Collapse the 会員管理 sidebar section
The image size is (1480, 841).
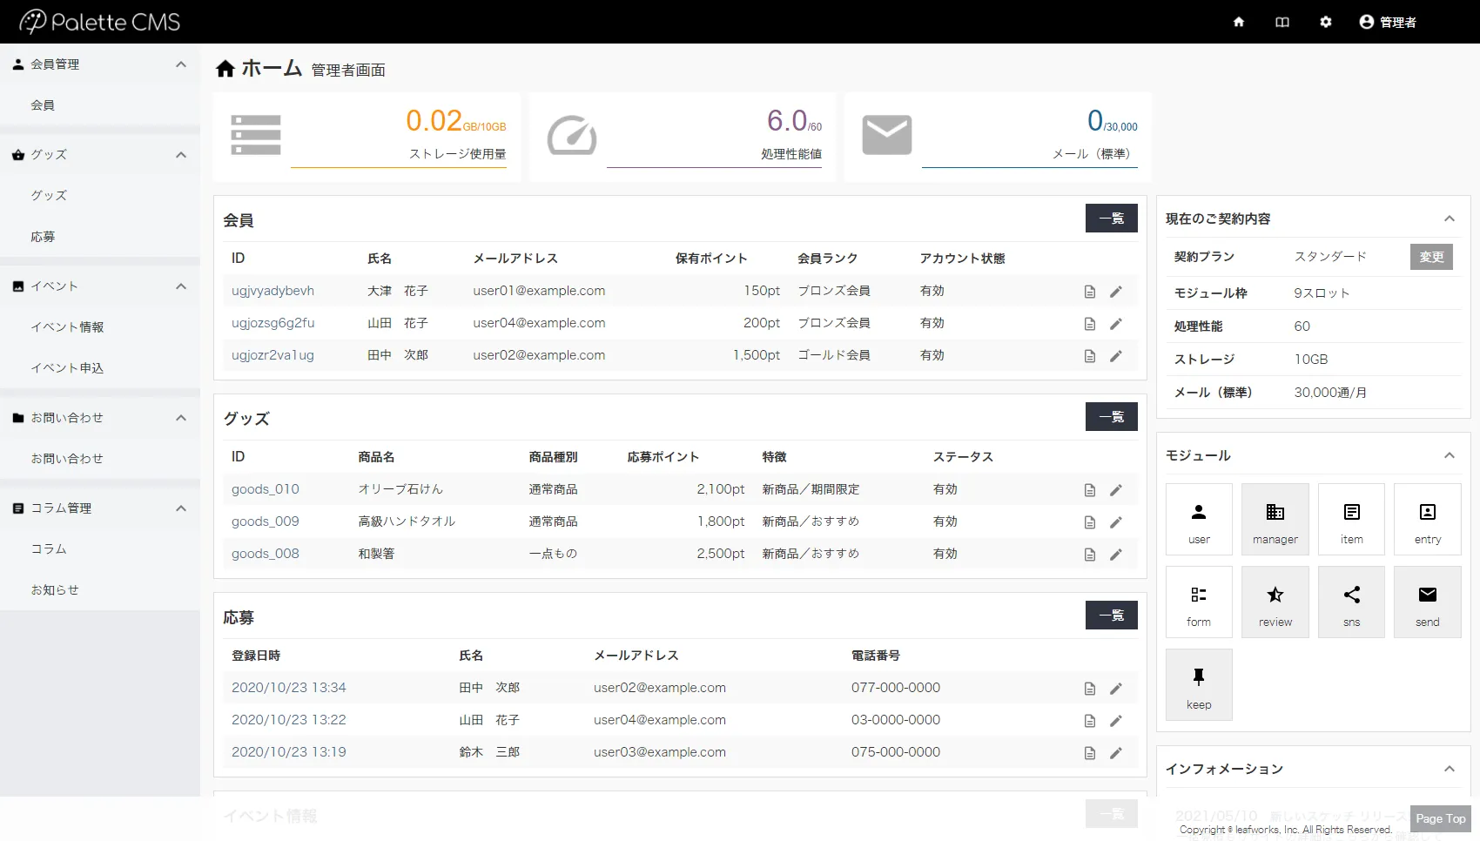pyautogui.click(x=181, y=64)
